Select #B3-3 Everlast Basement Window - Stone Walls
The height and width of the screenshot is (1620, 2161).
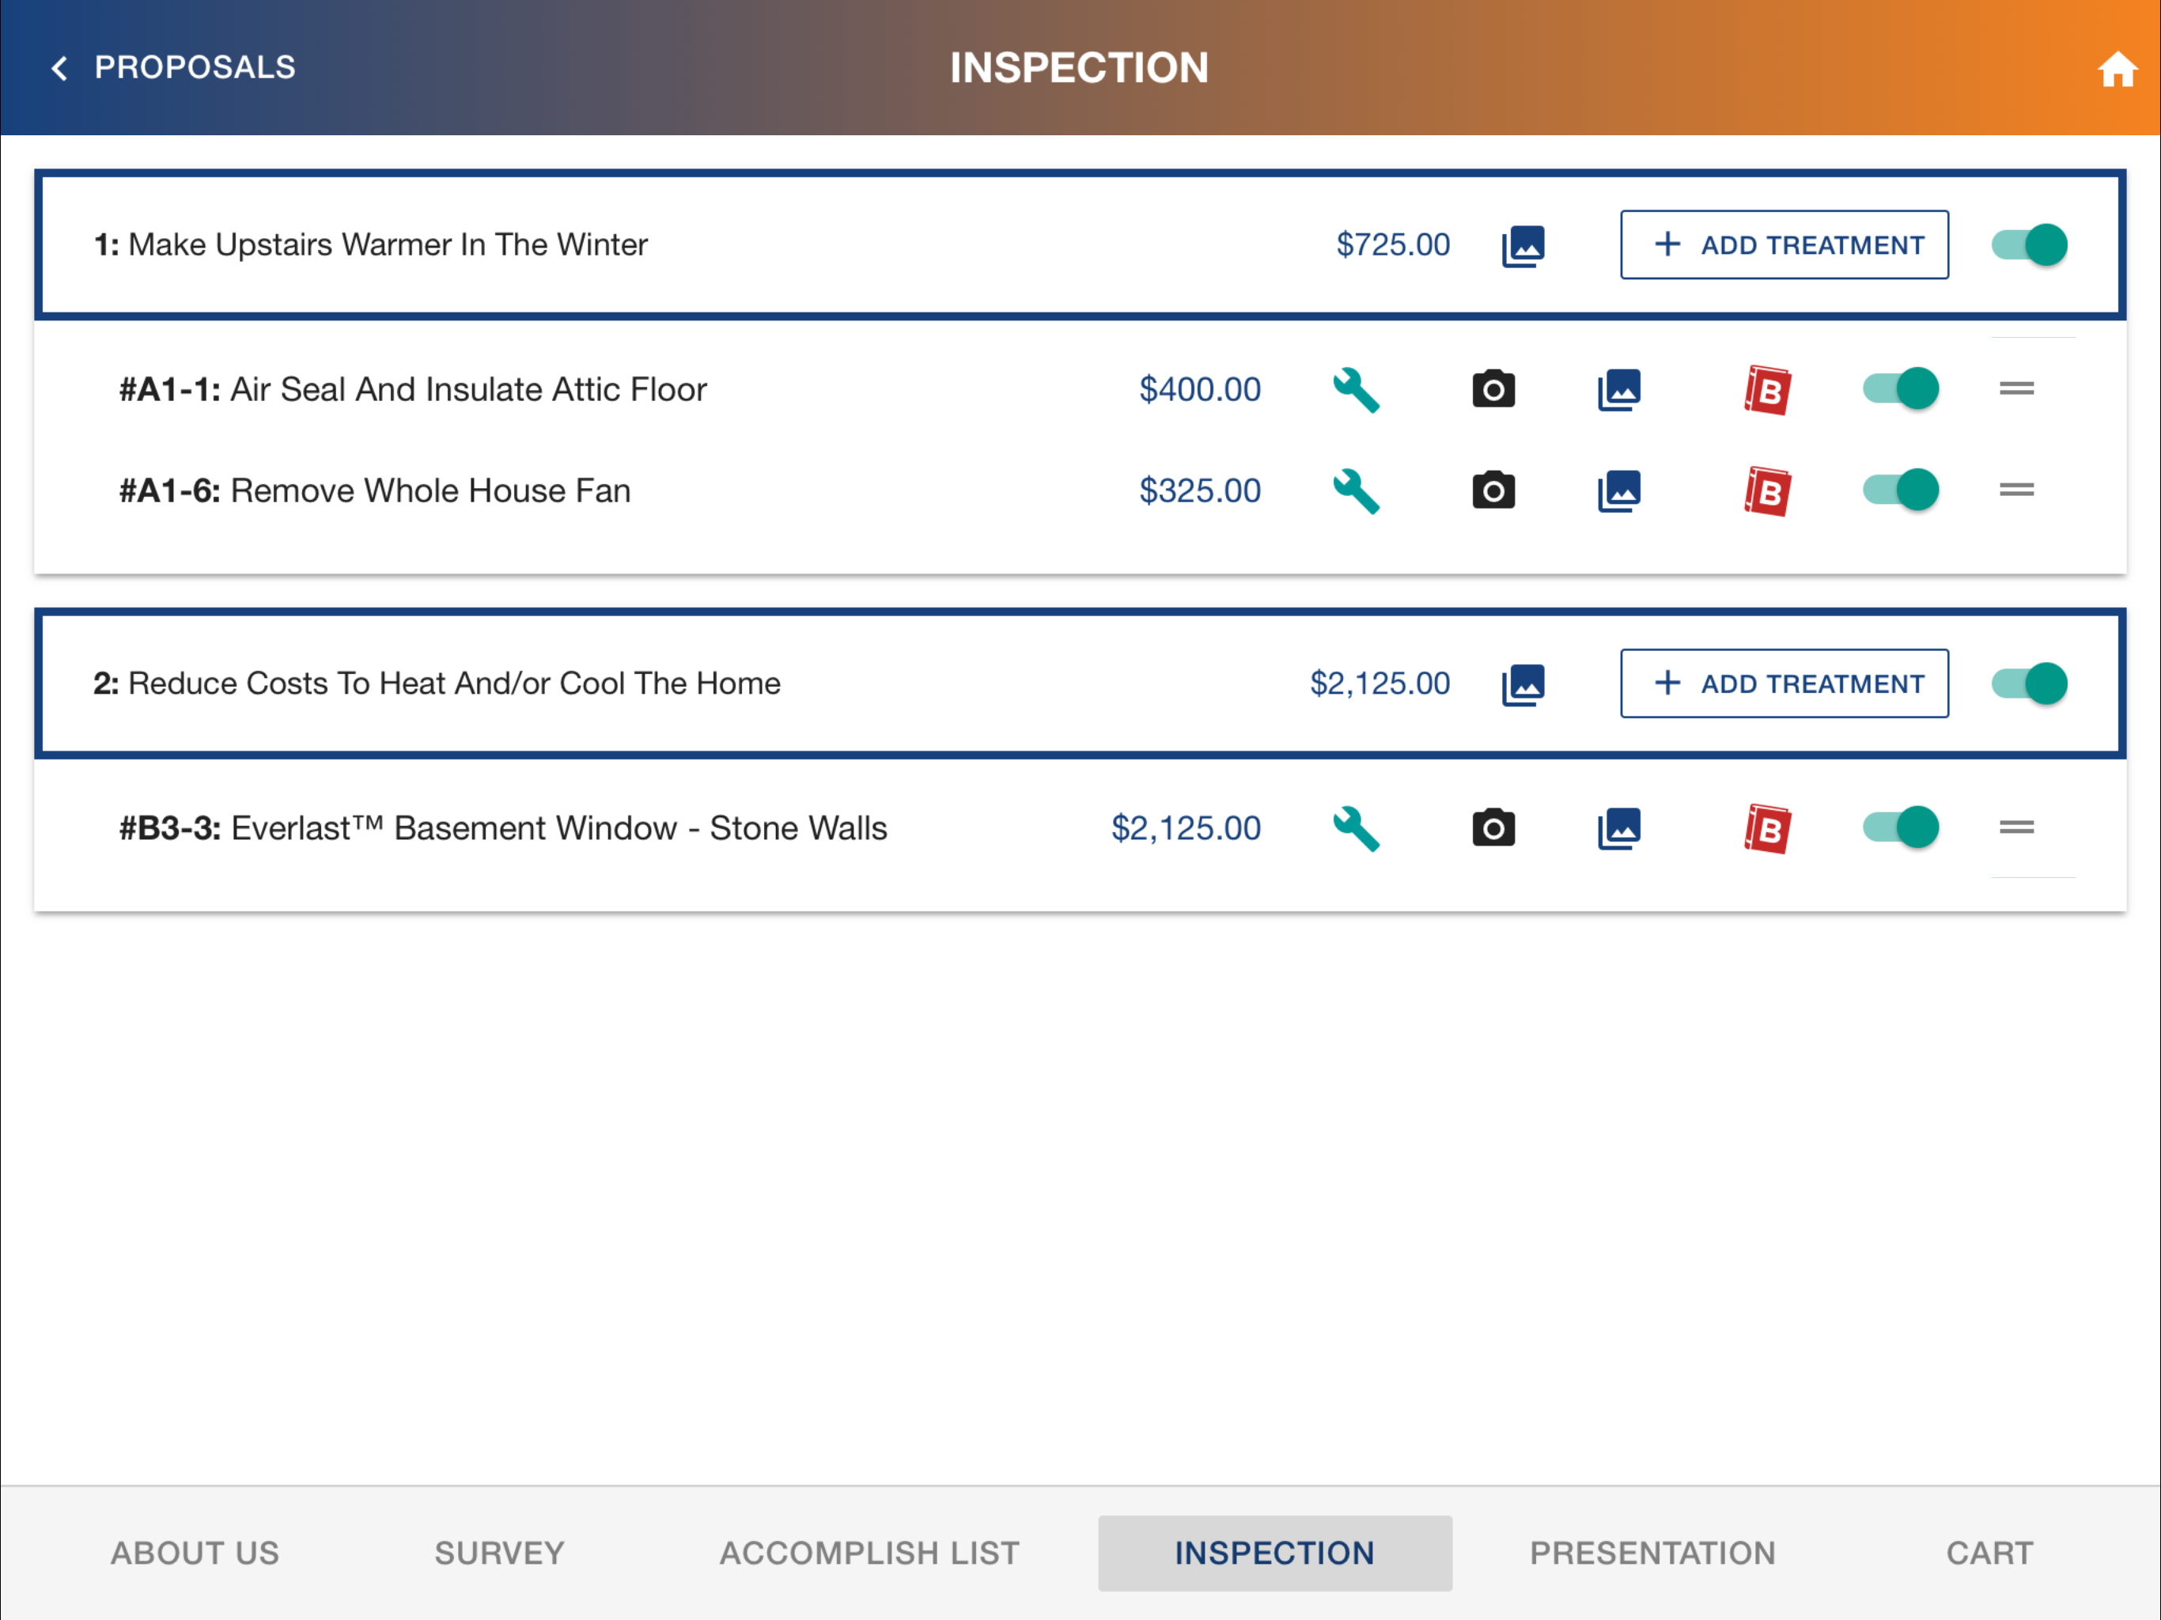(503, 827)
